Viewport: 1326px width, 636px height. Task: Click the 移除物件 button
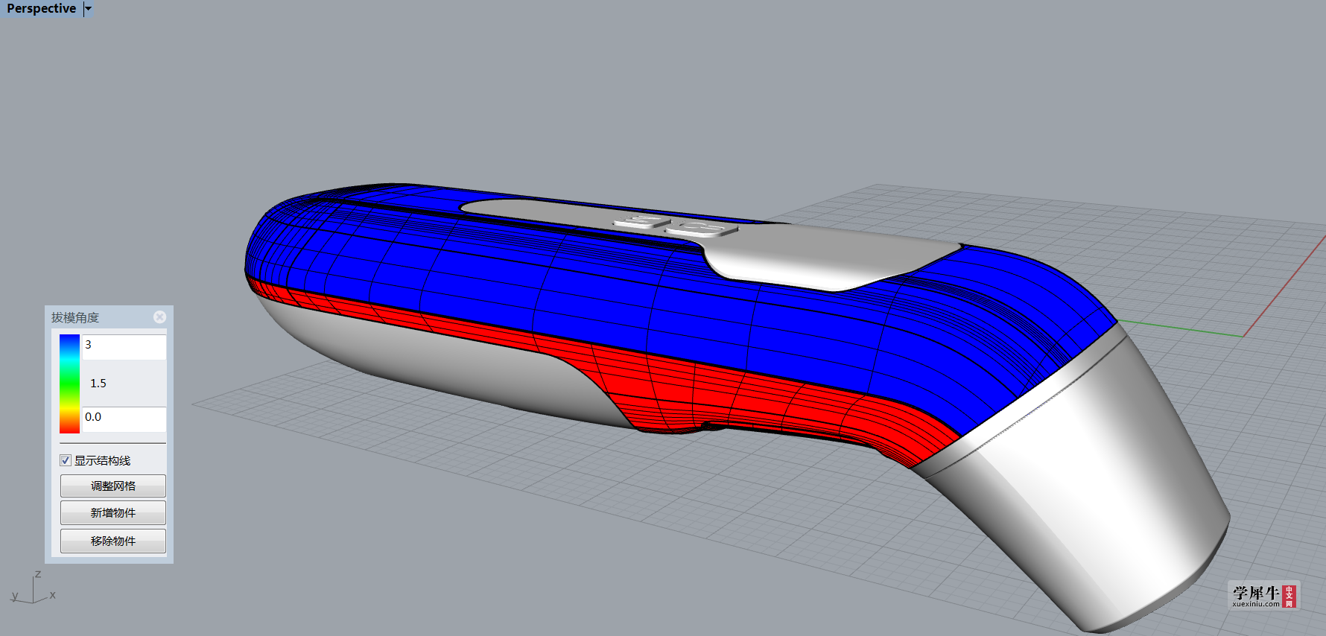[113, 541]
